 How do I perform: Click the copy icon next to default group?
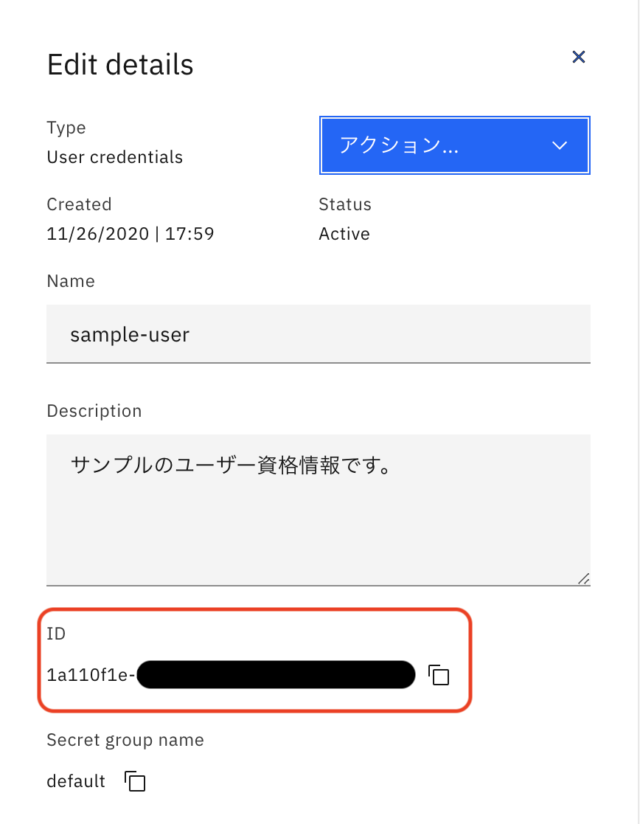pos(134,780)
